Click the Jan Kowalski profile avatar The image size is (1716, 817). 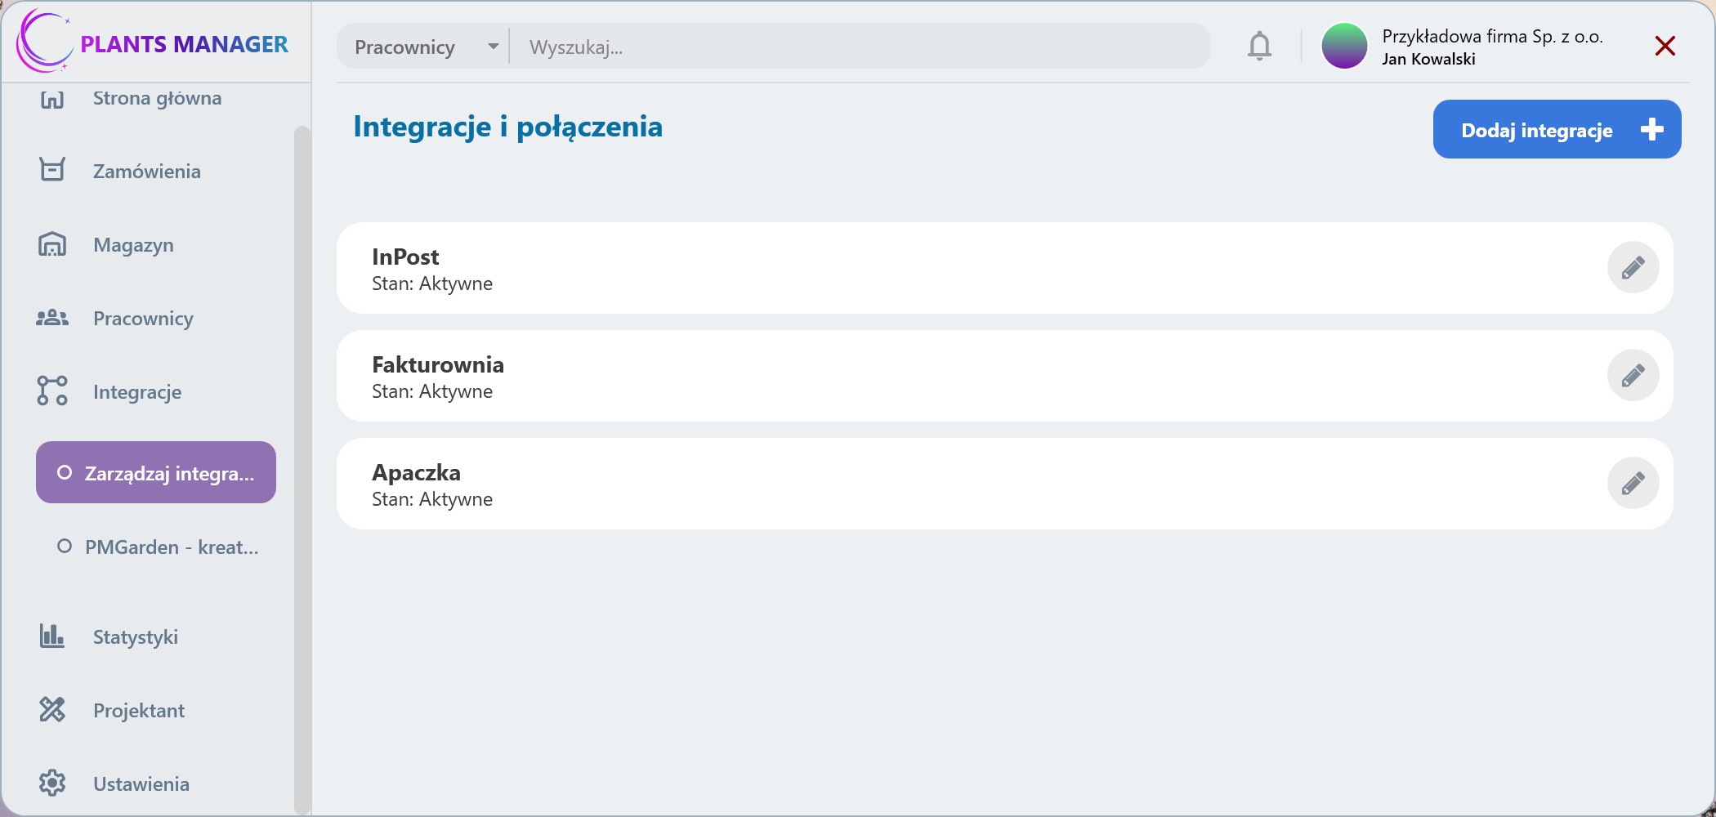tap(1343, 46)
